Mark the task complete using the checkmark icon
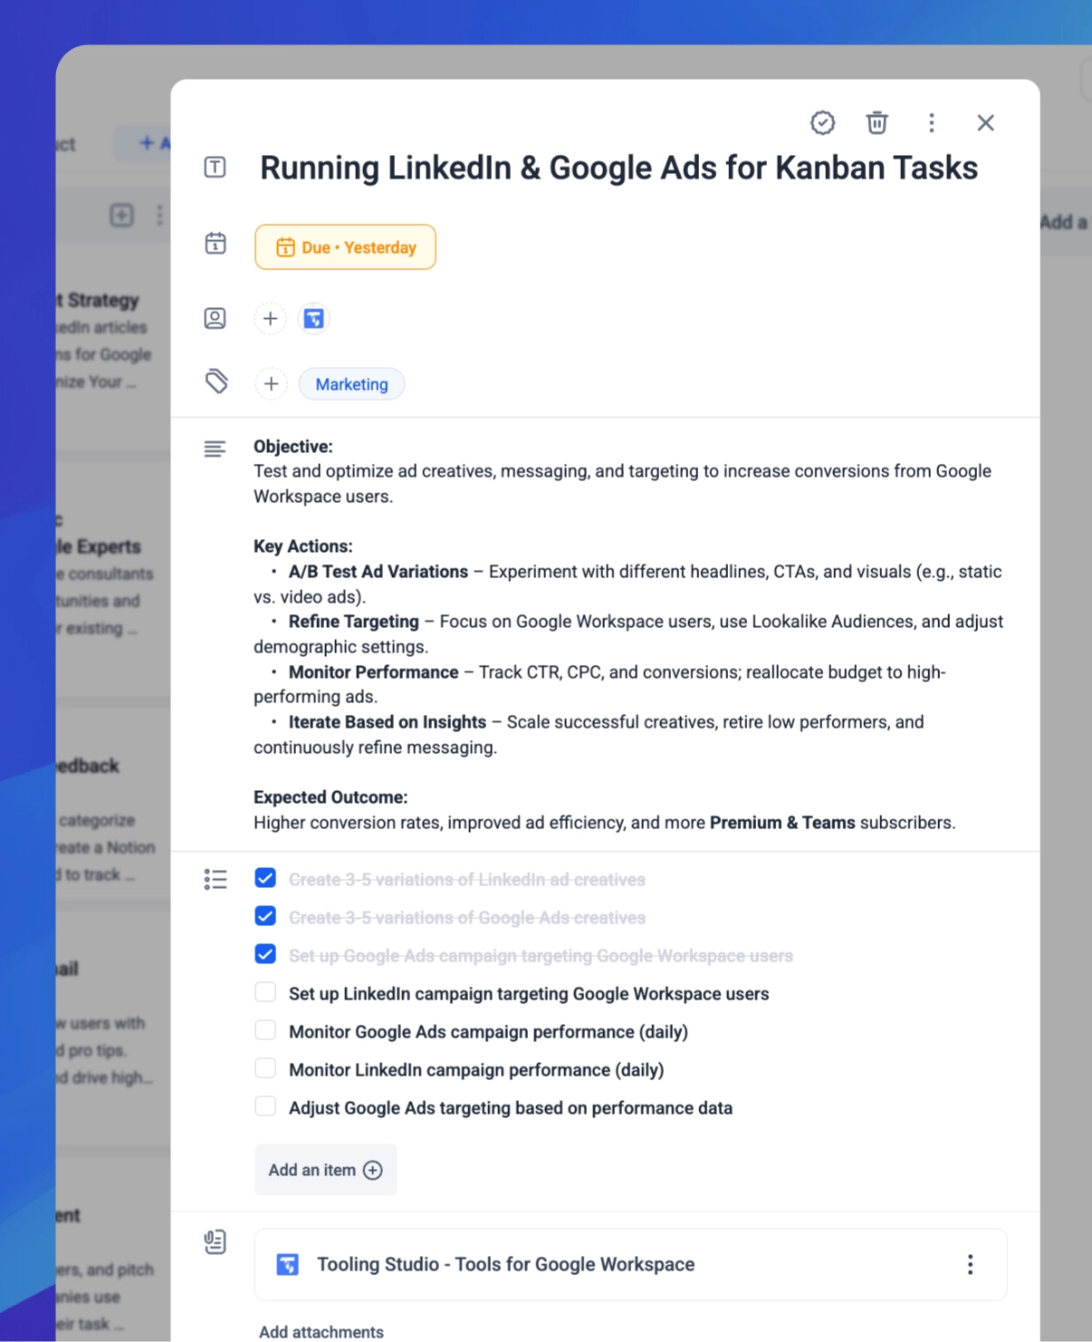The image size is (1092, 1342). click(822, 122)
